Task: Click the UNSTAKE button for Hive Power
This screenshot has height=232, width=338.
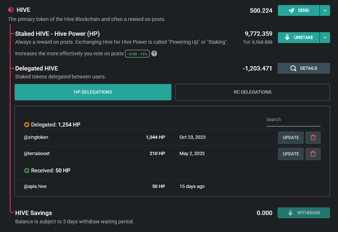Action: [x=299, y=38]
